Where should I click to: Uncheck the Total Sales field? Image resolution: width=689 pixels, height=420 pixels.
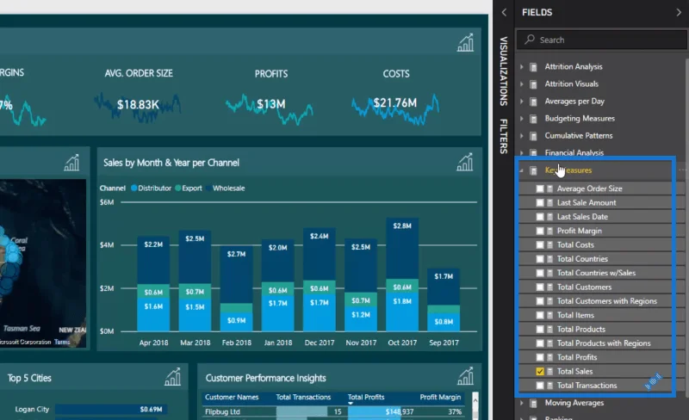[x=540, y=371]
